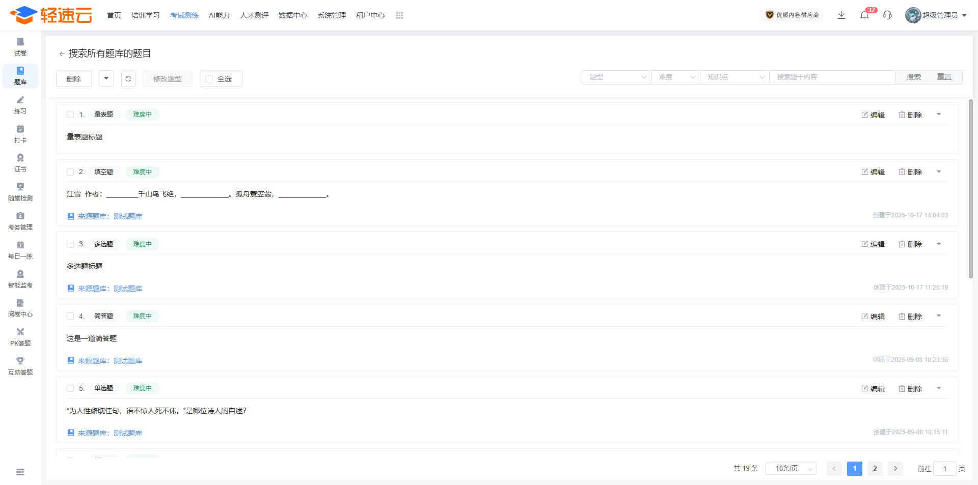This screenshot has height=485, width=978.
Task: Open customer service headset icon
Action: (x=887, y=15)
